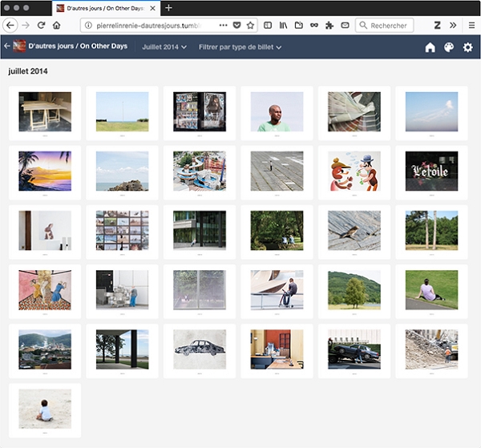The image size is (481, 448).
Task: Click in the Rechercher search field
Action: 388,26
